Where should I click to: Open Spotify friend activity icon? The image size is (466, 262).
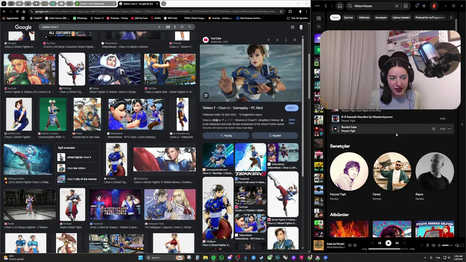[x=424, y=6]
